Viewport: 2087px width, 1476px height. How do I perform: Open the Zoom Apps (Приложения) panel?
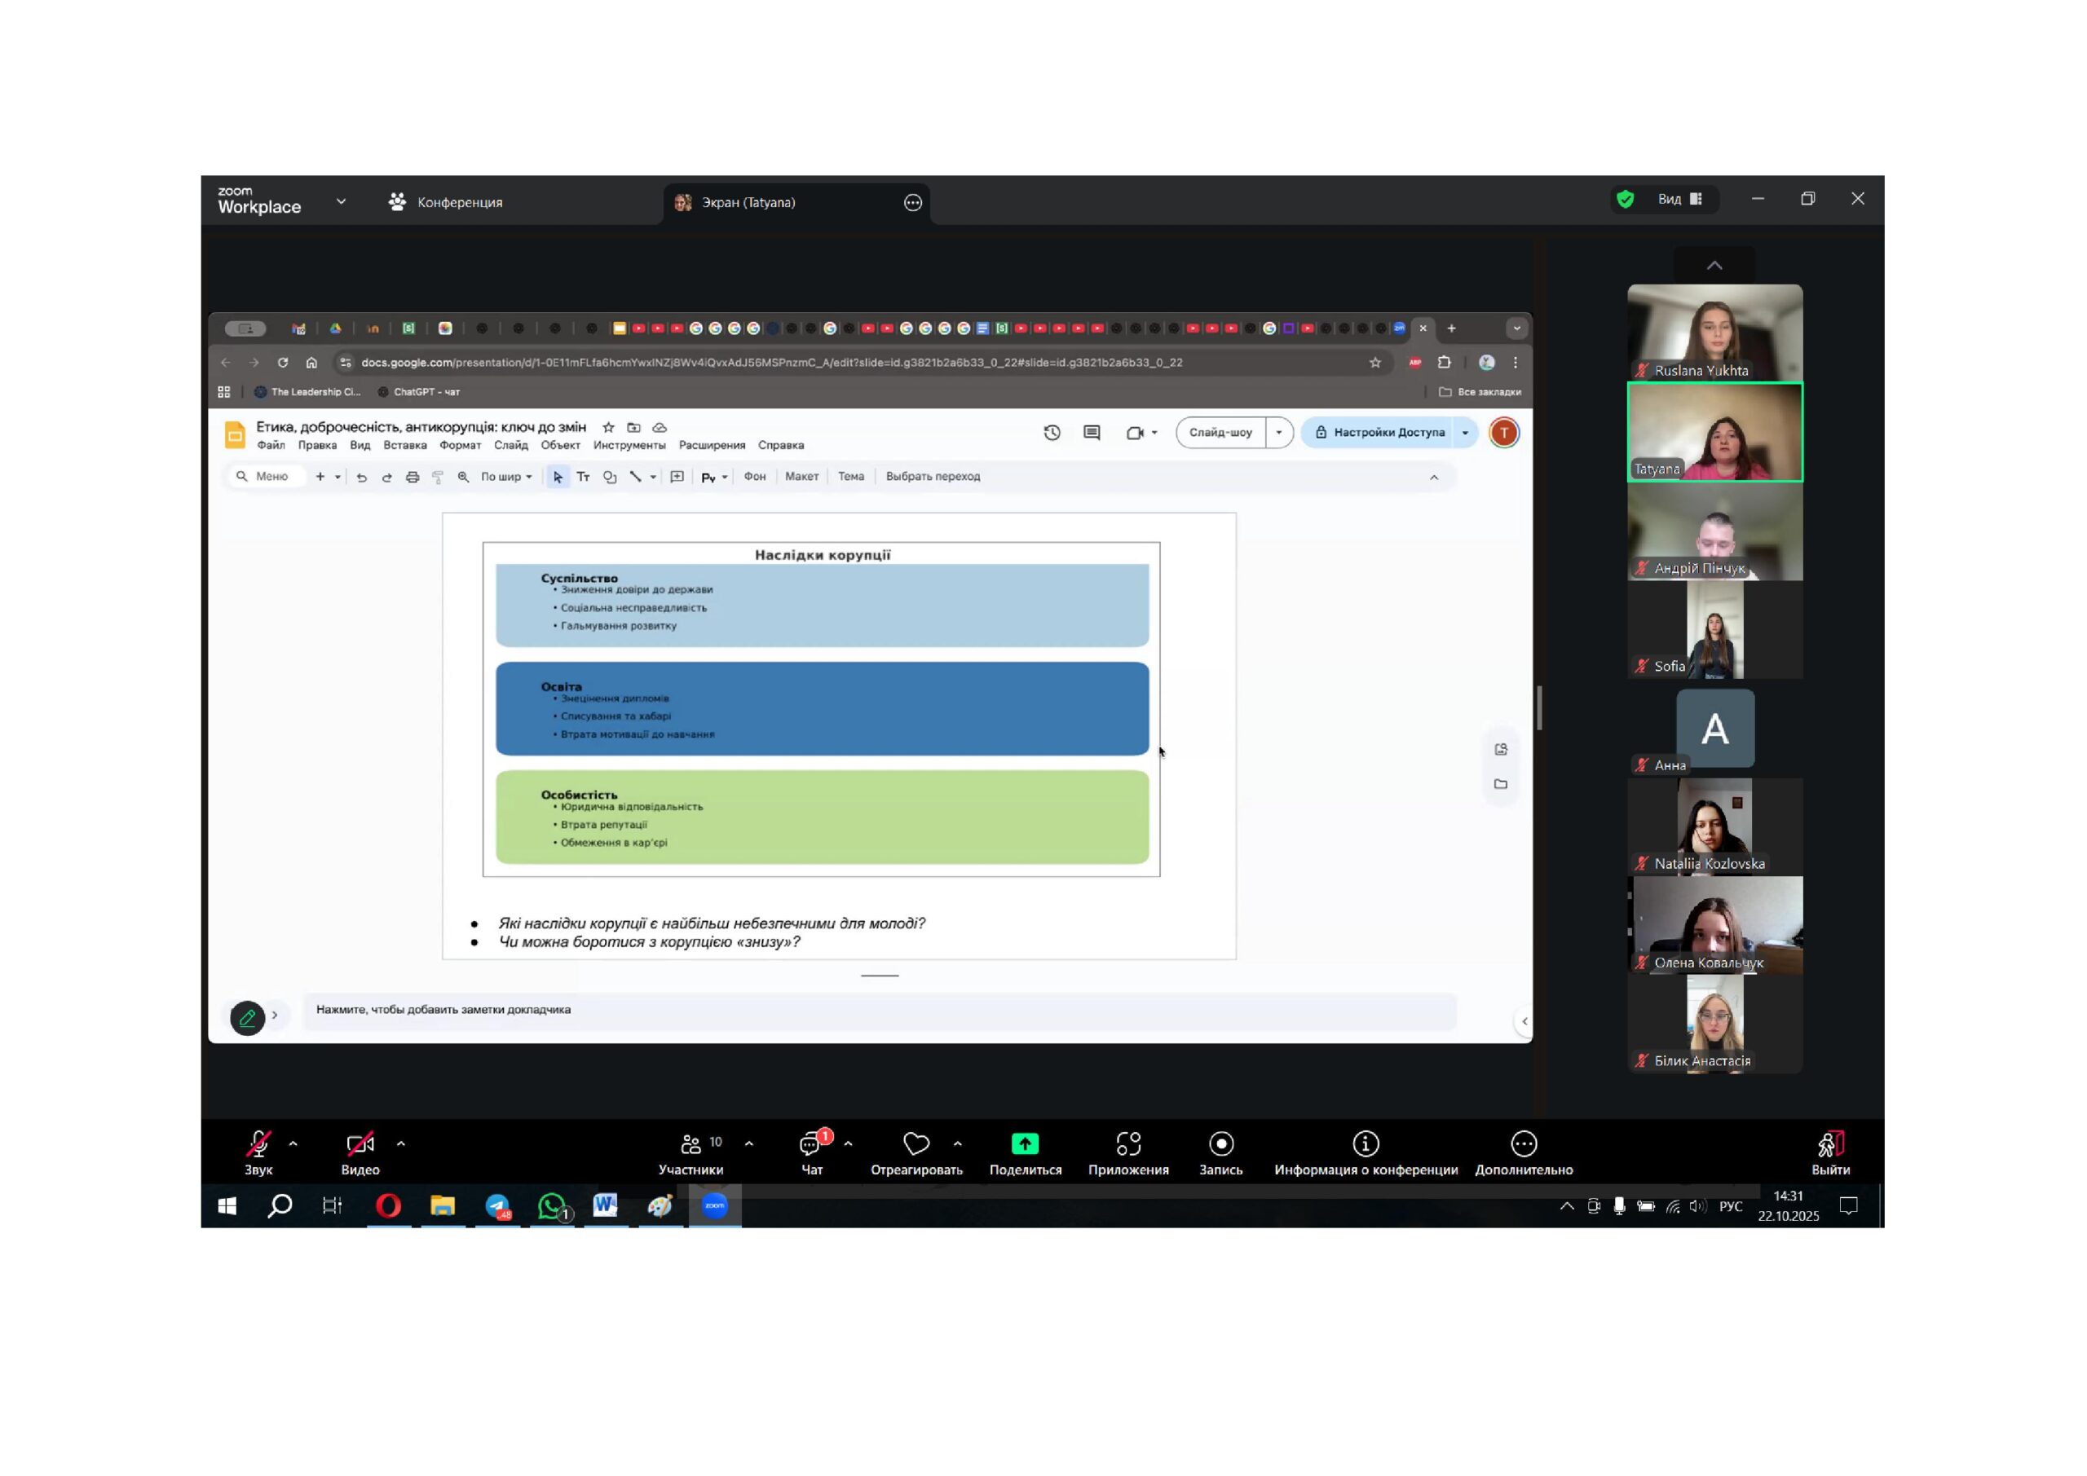click(1127, 1143)
